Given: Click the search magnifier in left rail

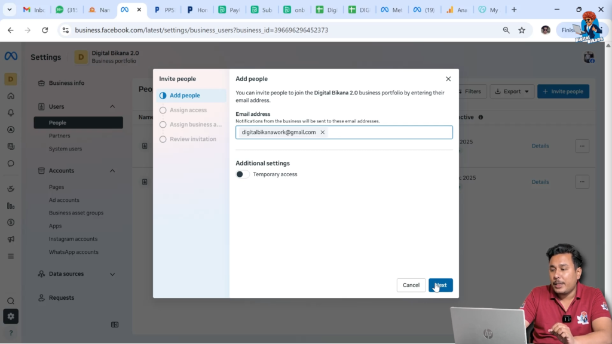Looking at the screenshot, I should click(x=11, y=301).
